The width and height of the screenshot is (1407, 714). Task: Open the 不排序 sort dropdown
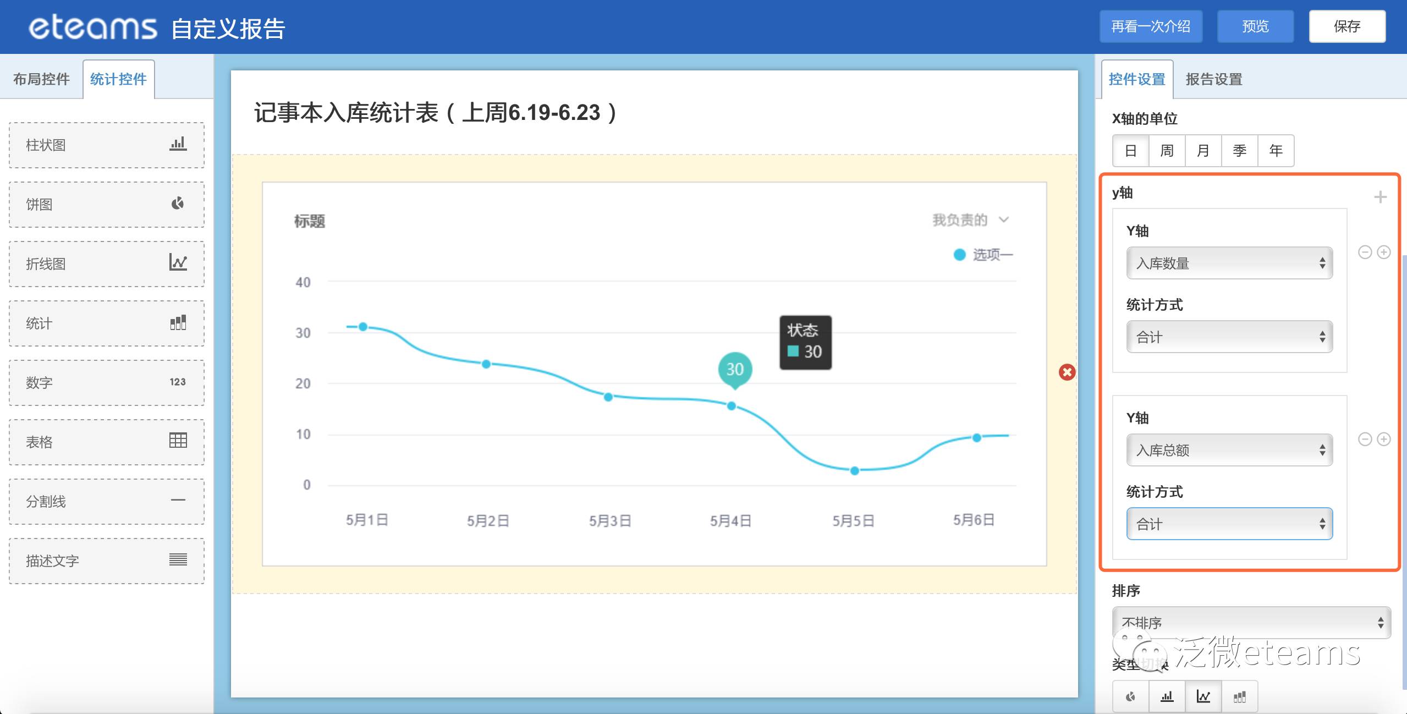click(x=1251, y=623)
